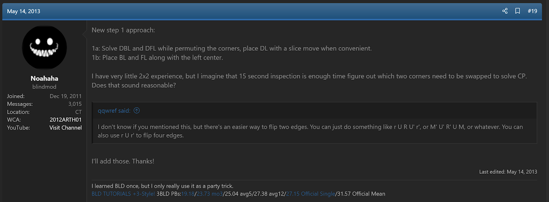Jump to quoted post via arrow icon
The width and height of the screenshot is (549, 202).
pyautogui.click(x=136, y=111)
